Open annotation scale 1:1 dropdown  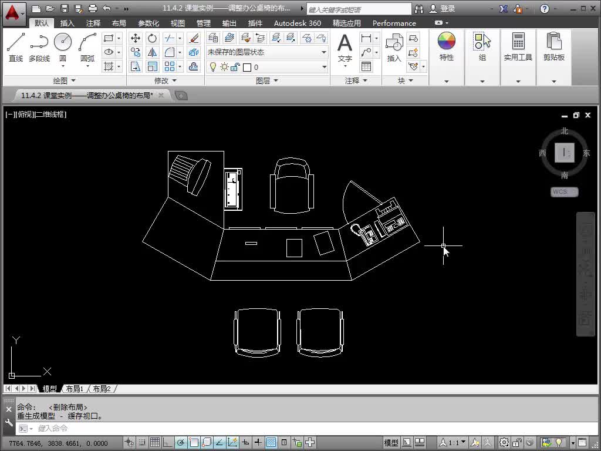point(453,443)
